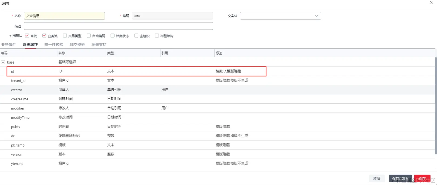
Task: Click the 修改时间 name cell
Action: pyautogui.click(x=65, y=117)
